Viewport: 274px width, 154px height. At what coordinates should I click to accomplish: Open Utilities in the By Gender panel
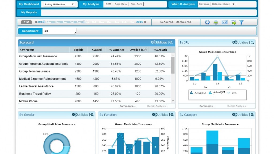pos(80,115)
